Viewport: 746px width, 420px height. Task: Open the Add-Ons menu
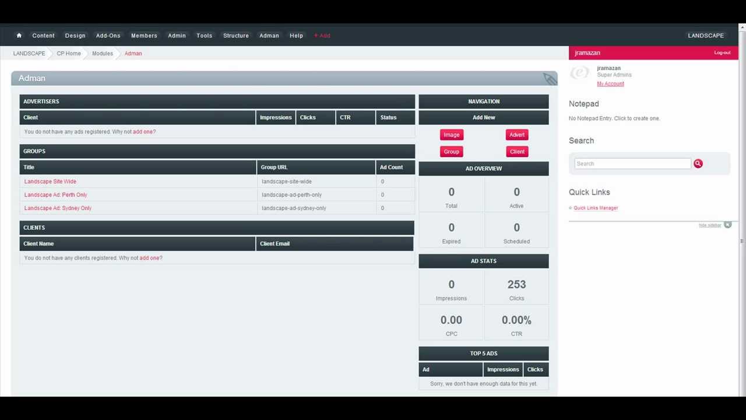tap(108, 36)
